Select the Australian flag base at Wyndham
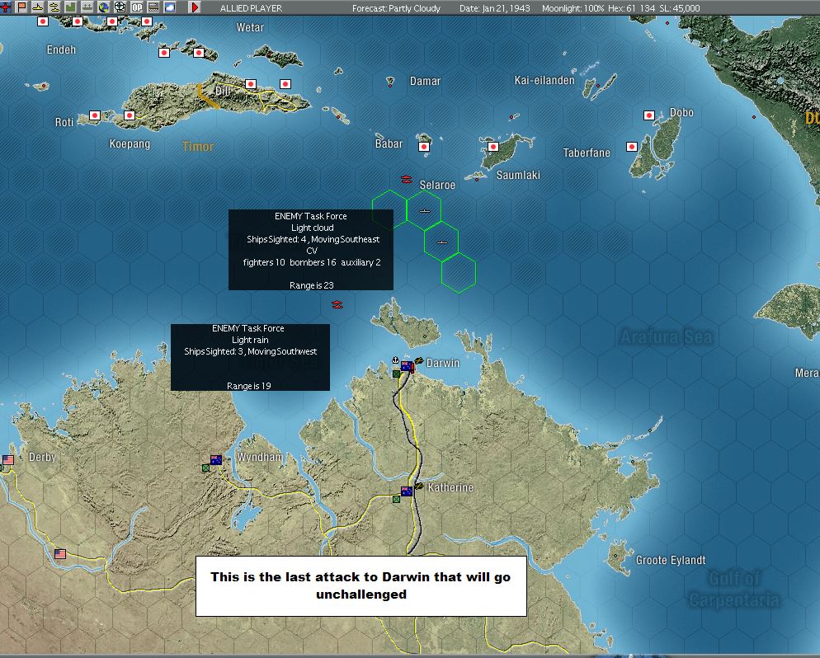The width and height of the screenshot is (820, 658). coord(216,459)
